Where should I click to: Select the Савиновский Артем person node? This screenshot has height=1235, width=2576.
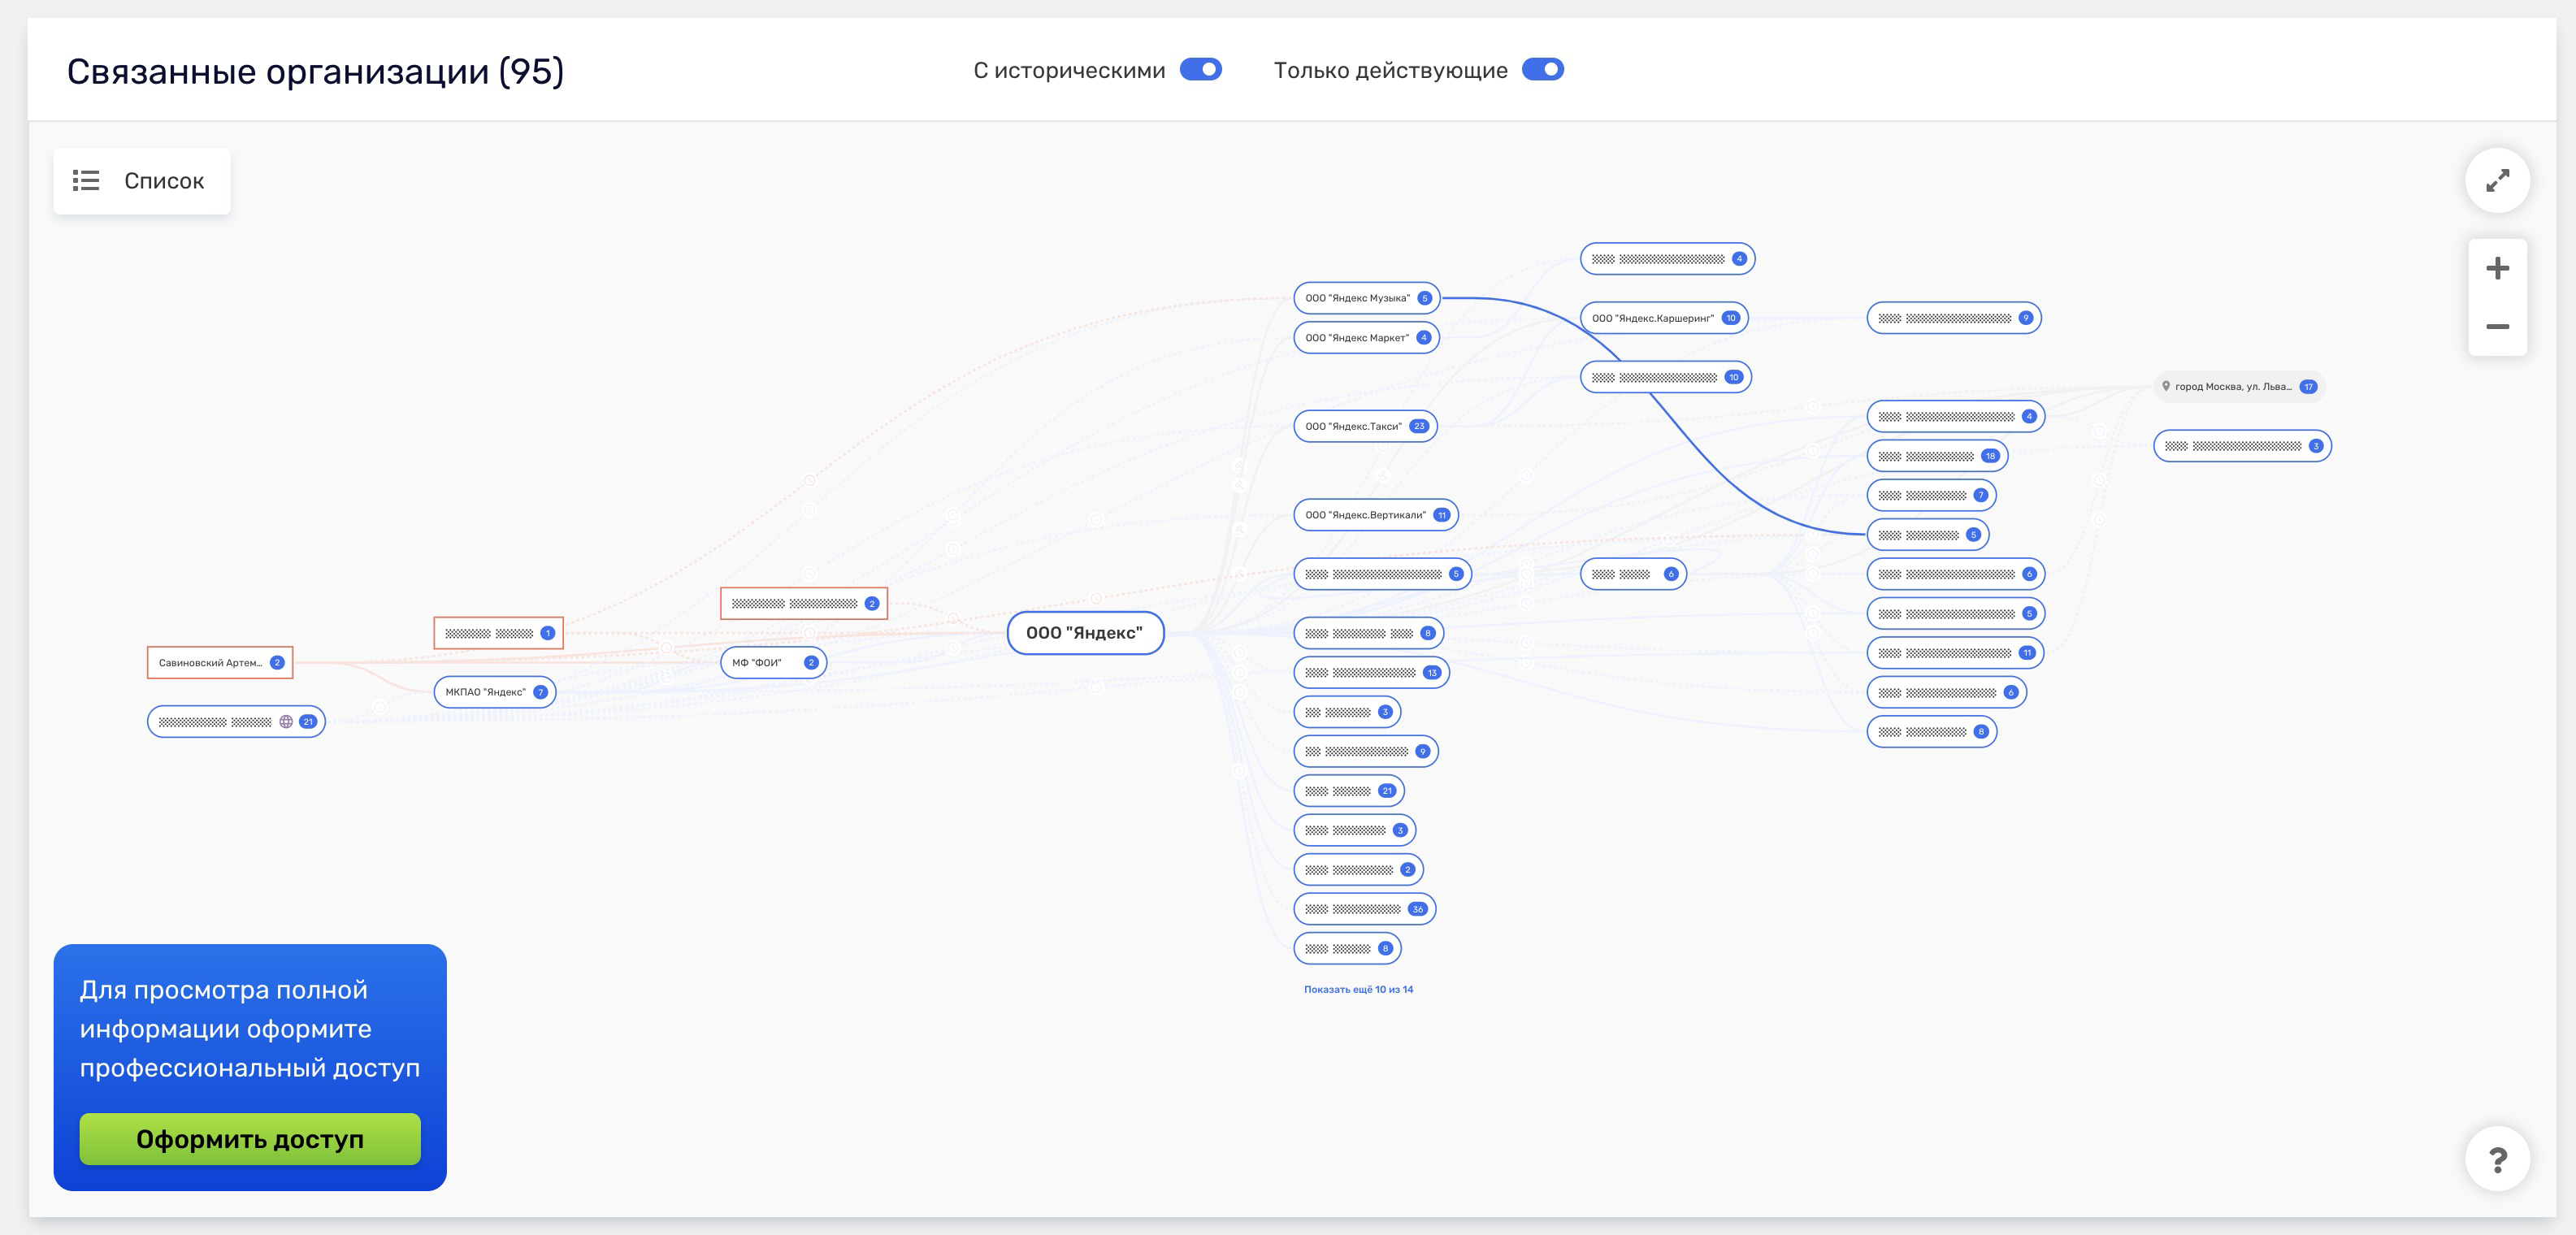click(220, 663)
